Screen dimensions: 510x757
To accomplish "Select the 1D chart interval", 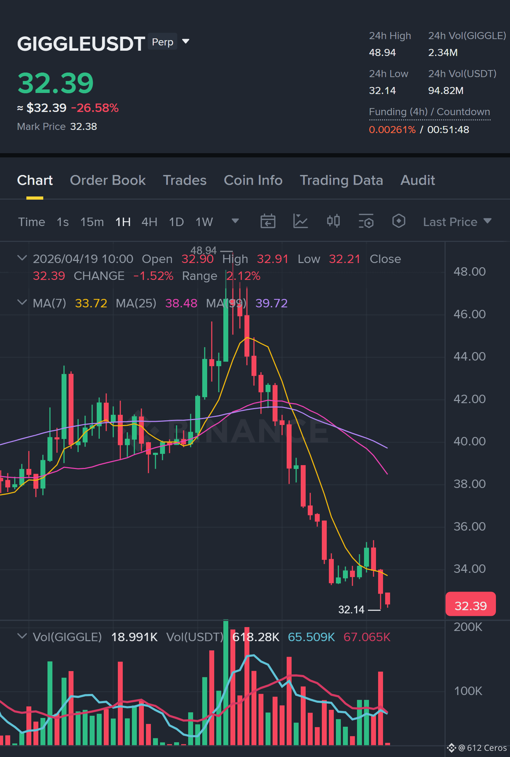I will click(x=176, y=222).
